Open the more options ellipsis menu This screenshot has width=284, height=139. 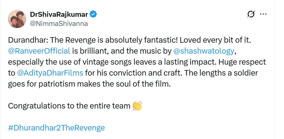[263, 14]
